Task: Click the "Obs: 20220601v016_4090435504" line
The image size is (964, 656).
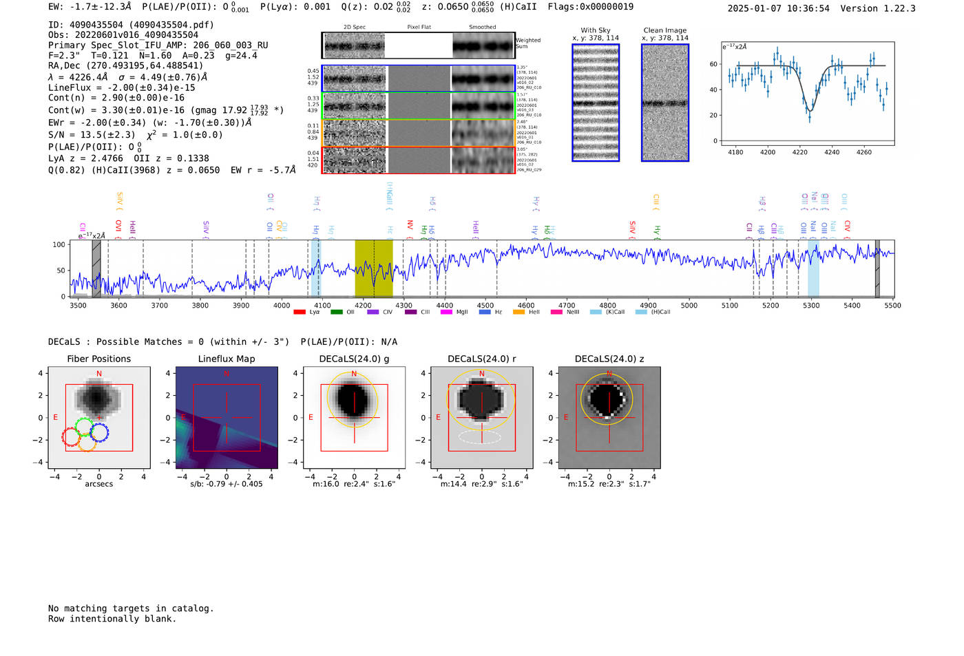Action: [x=123, y=35]
